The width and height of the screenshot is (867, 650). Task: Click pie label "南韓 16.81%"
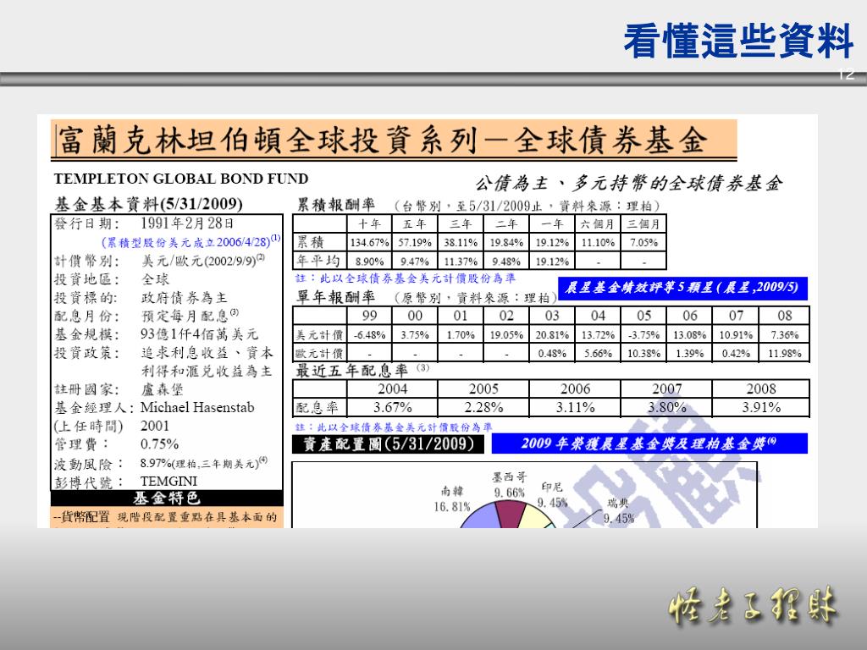(452, 499)
